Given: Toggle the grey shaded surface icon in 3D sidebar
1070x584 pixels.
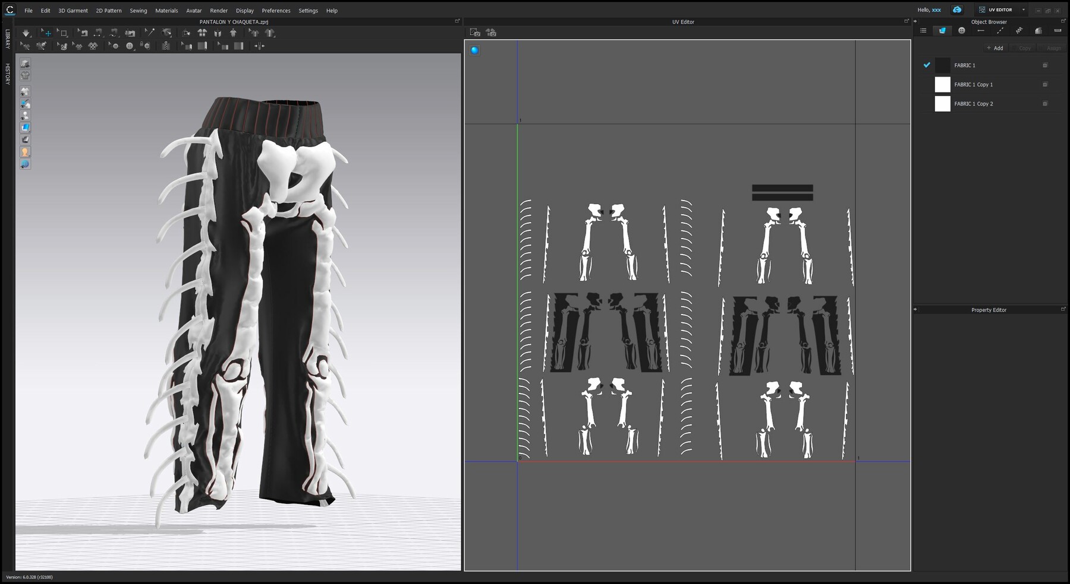Looking at the screenshot, I should click(x=25, y=139).
